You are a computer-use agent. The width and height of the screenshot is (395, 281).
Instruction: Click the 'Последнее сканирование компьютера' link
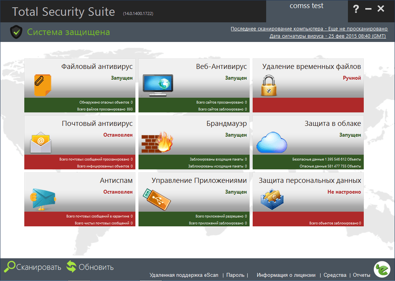(309, 28)
